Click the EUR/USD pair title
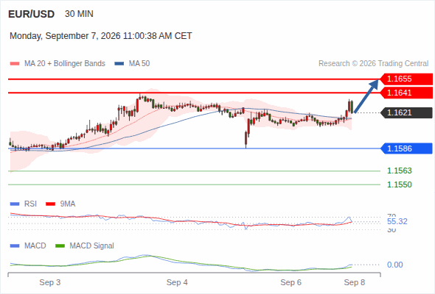 [x=32, y=14]
